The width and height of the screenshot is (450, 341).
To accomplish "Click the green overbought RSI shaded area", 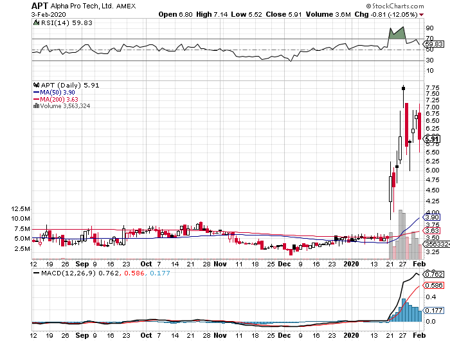I will pyautogui.click(x=397, y=35).
